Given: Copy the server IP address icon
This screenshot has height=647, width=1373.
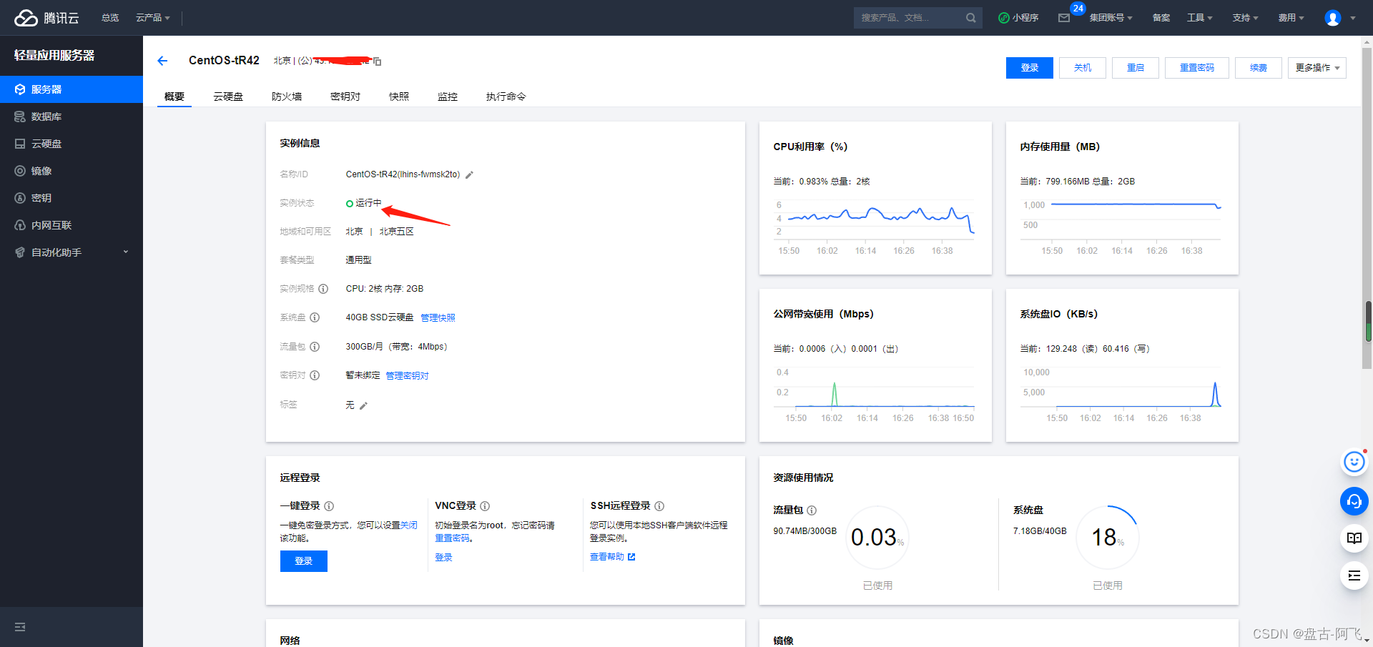Looking at the screenshot, I should [377, 61].
